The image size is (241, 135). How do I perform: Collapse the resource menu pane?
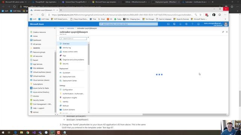[88, 37]
